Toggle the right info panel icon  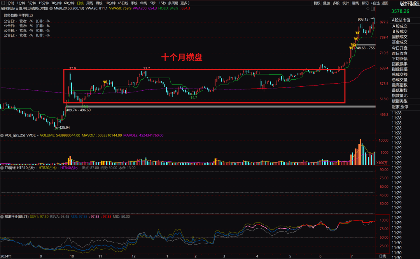373,9
